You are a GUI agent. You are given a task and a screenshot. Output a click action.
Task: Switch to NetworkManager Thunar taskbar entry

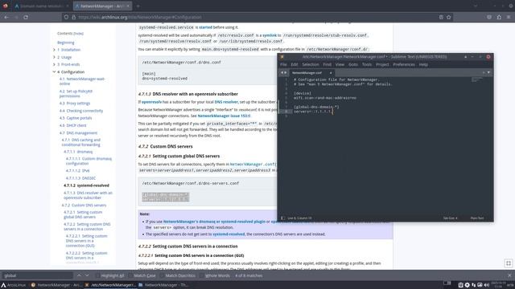pyautogui.click(x=163, y=285)
